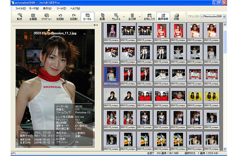Click the レディ status bar text
The height and width of the screenshot is (156, 238).
click(x=13, y=153)
